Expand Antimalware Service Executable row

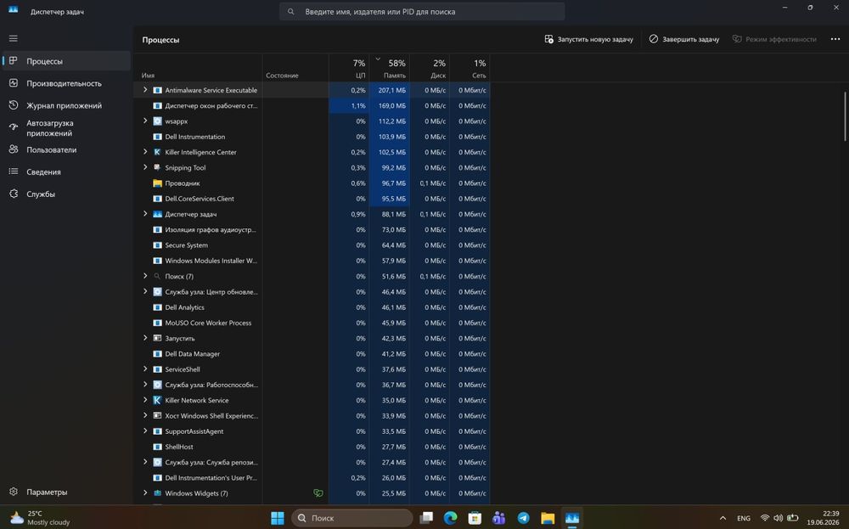pos(145,90)
